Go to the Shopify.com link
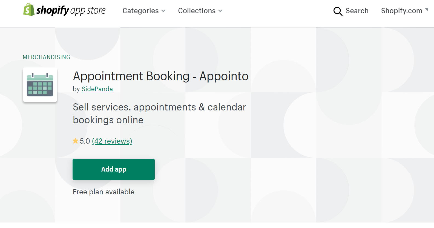This screenshot has height=228, width=434. [x=401, y=11]
